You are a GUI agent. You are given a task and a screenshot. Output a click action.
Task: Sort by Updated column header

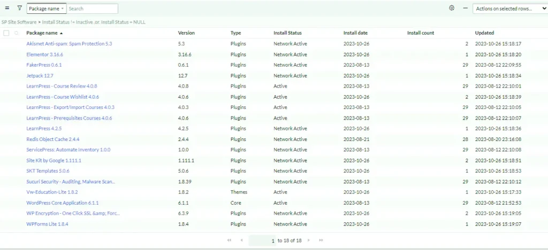coord(484,33)
